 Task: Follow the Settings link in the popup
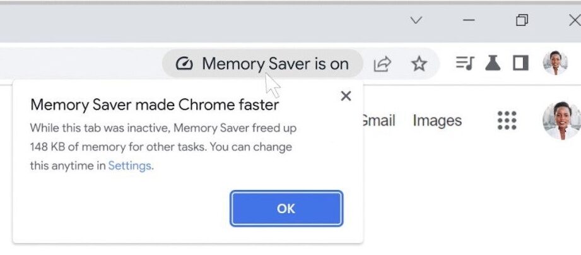129,166
